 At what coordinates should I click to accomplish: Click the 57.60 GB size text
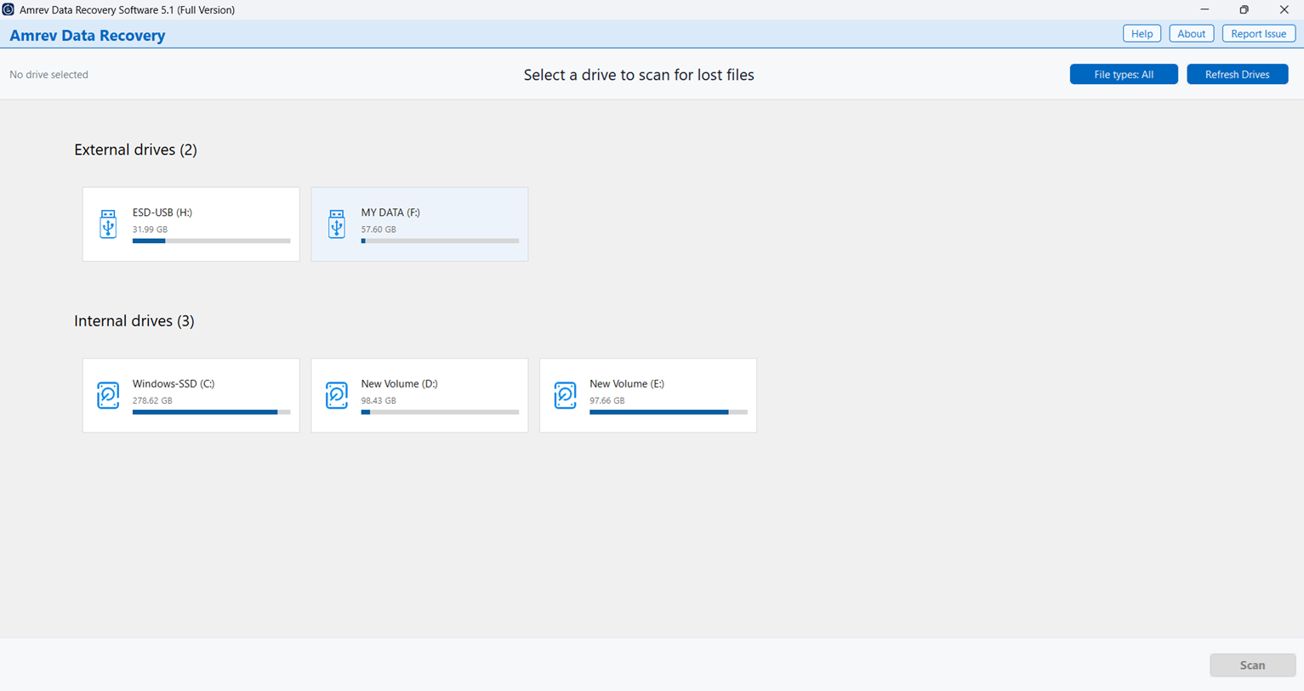click(379, 229)
